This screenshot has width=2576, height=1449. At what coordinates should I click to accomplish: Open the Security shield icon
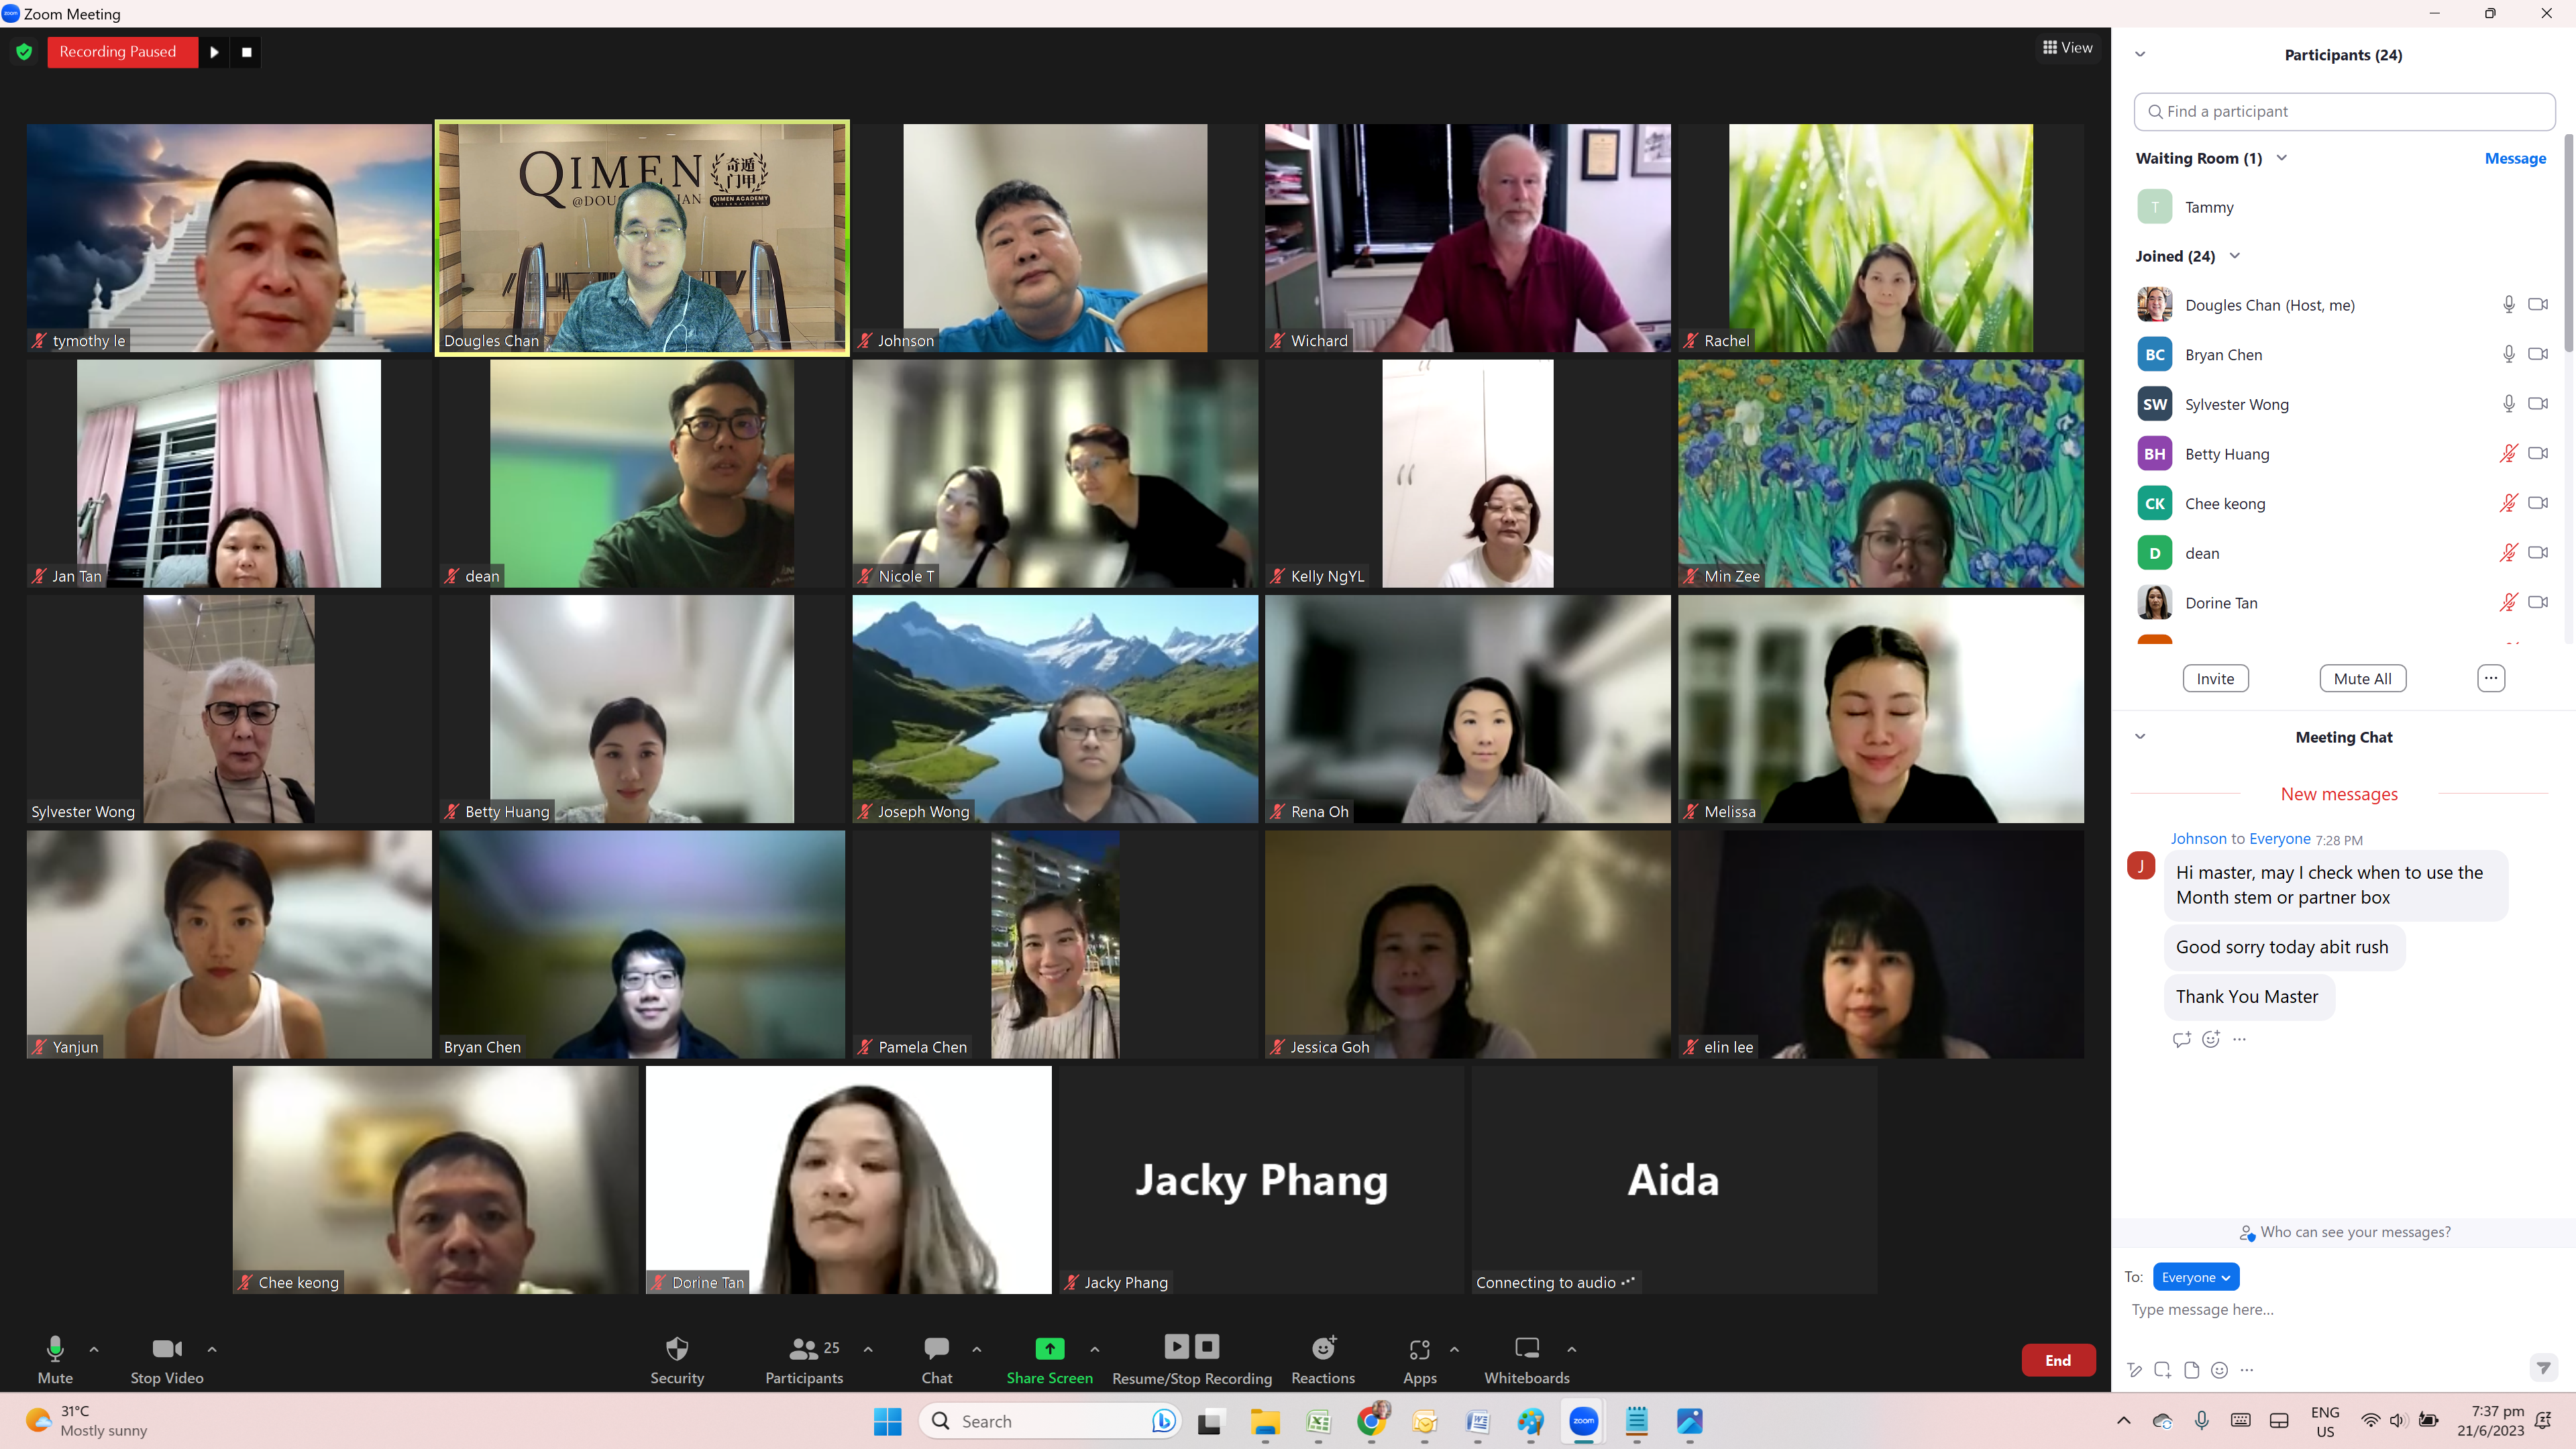coord(677,1348)
